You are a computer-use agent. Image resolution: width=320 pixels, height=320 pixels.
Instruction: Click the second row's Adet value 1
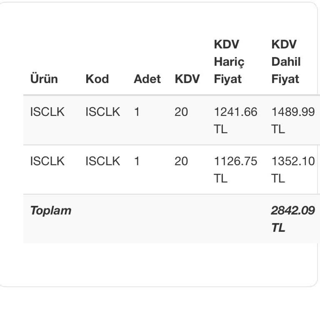(137, 161)
